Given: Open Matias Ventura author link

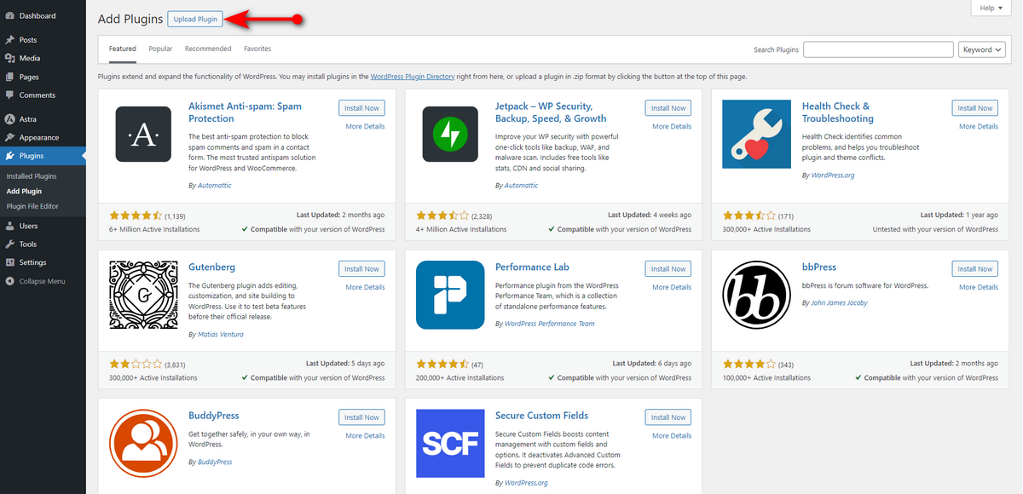Looking at the screenshot, I should tap(221, 335).
